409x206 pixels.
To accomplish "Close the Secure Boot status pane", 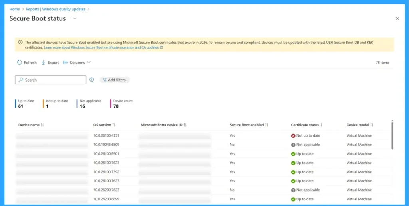I will tap(397, 18).
